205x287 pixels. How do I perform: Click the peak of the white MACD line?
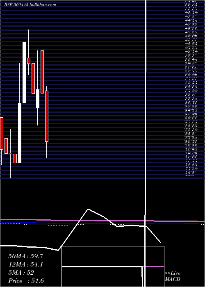coord(88,209)
